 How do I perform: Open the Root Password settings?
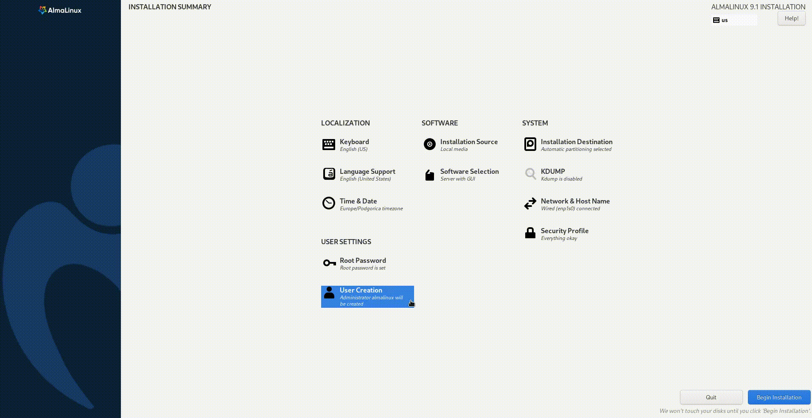pyautogui.click(x=363, y=261)
